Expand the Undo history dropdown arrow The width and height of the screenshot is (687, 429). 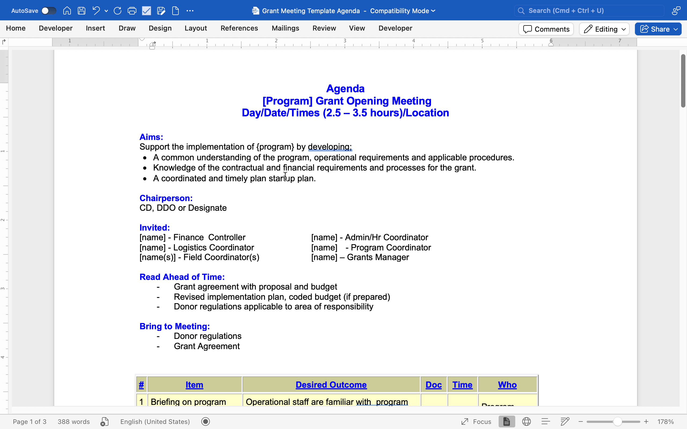coord(106,11)
